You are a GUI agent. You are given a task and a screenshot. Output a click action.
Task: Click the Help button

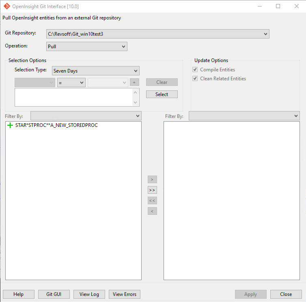coord(19,294)
